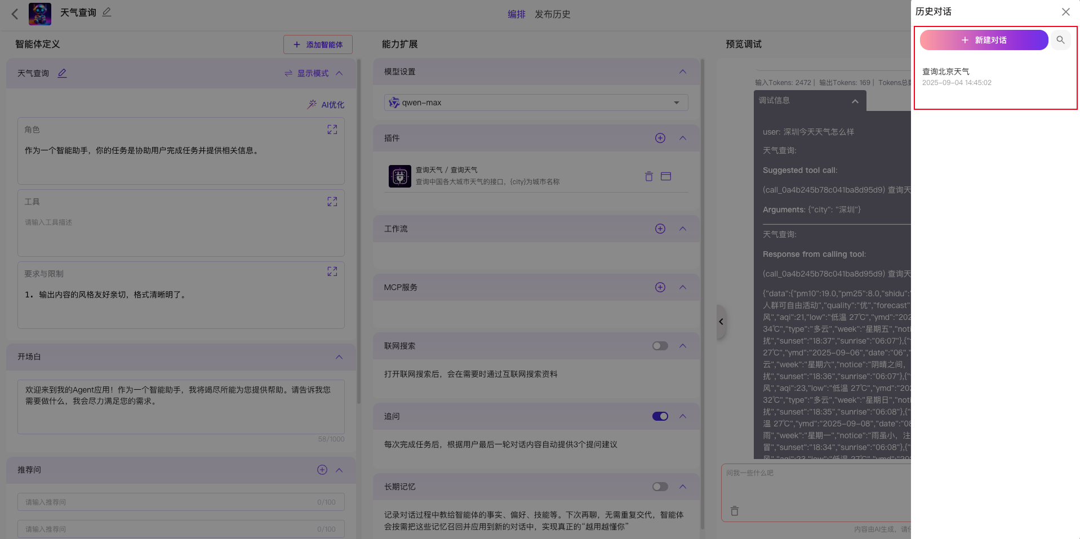Search history conversations with magnifier icon

point(1060,40)
